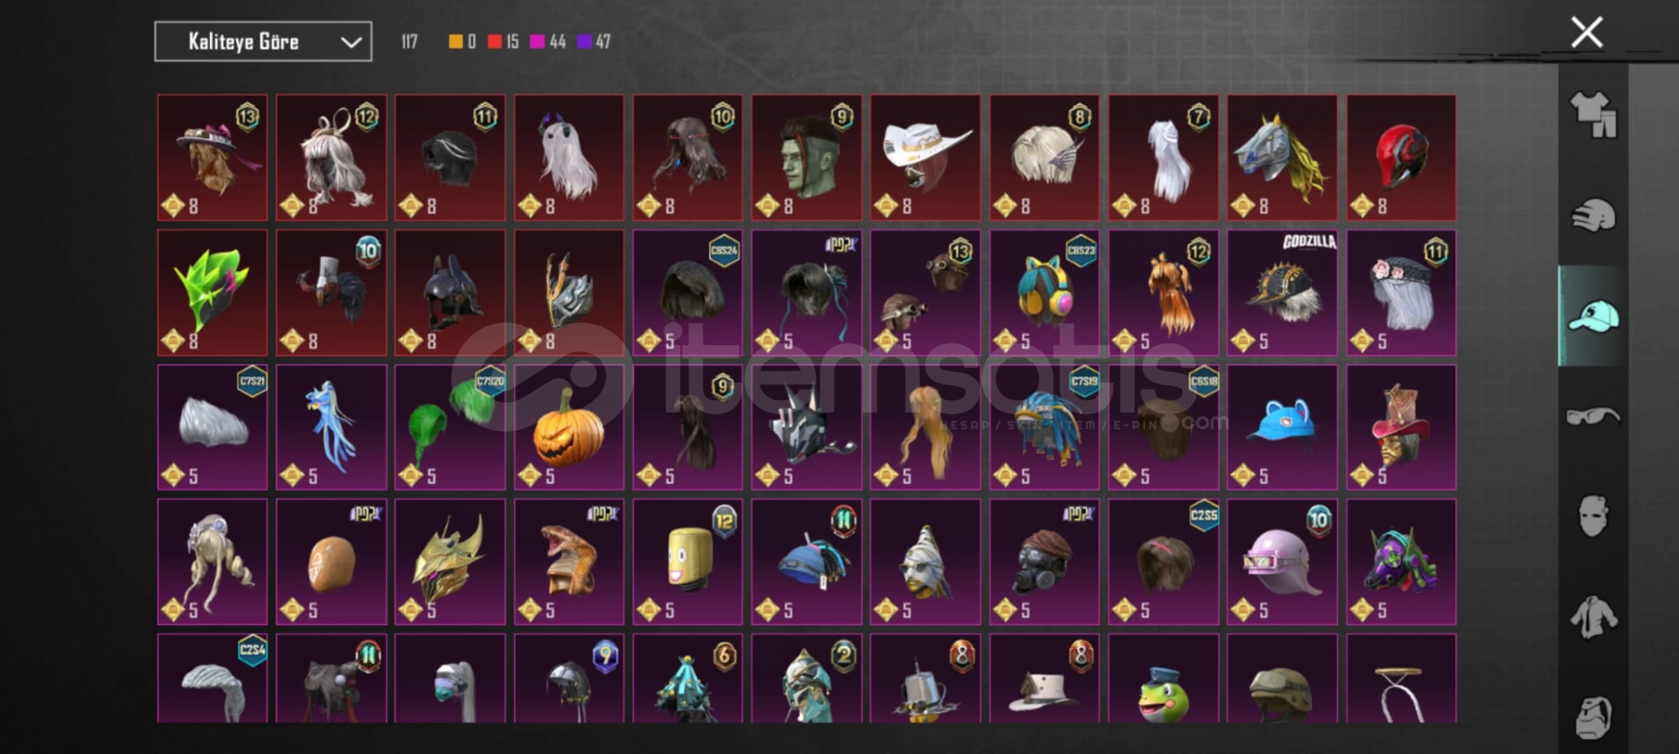This screenshot has height=754, width=1679.
Task: Select the Godzilla cap item
Action: [1282, 293]
